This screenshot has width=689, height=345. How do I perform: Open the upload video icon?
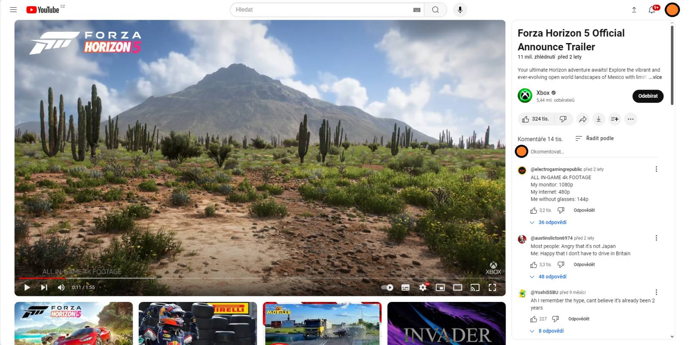click(x=634, y=9)
